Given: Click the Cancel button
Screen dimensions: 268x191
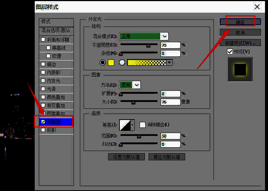Looking at the screenshot, I should pos(240,32).
